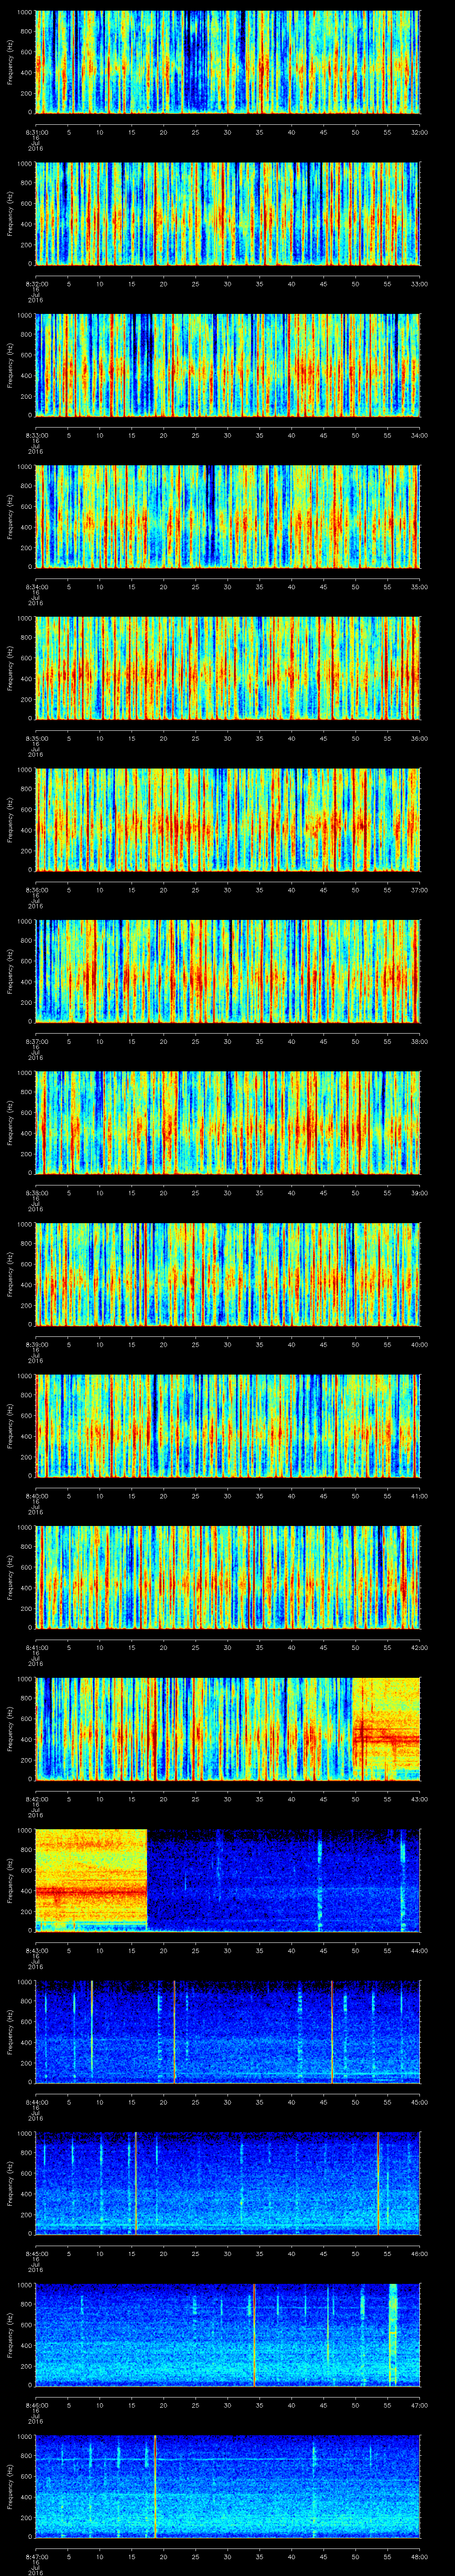Click the spectrogram panel starting at 8:35:00
Screen dimensions: 455x2576
pos(228,668)
